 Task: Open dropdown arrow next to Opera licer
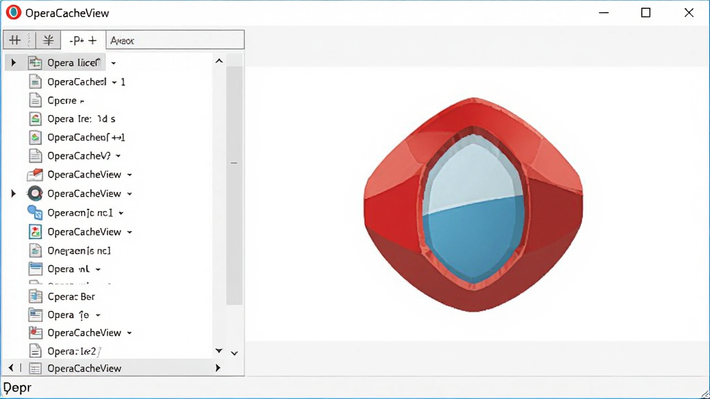pos(113,63)
